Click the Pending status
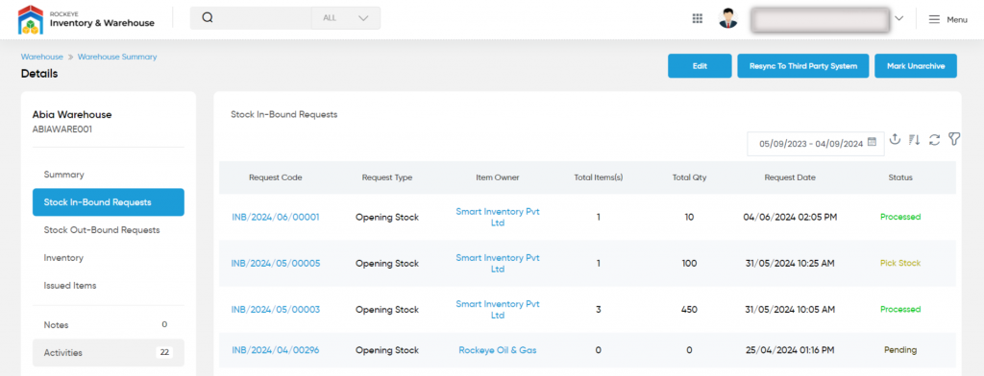 900,350
